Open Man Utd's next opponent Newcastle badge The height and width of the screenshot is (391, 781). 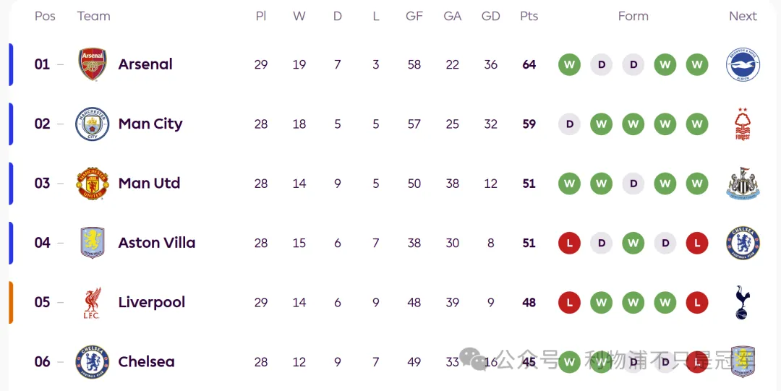743,184
